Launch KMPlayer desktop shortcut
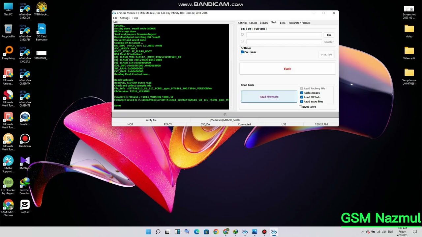This screenshot has width=422, height=237. [25, 163]
